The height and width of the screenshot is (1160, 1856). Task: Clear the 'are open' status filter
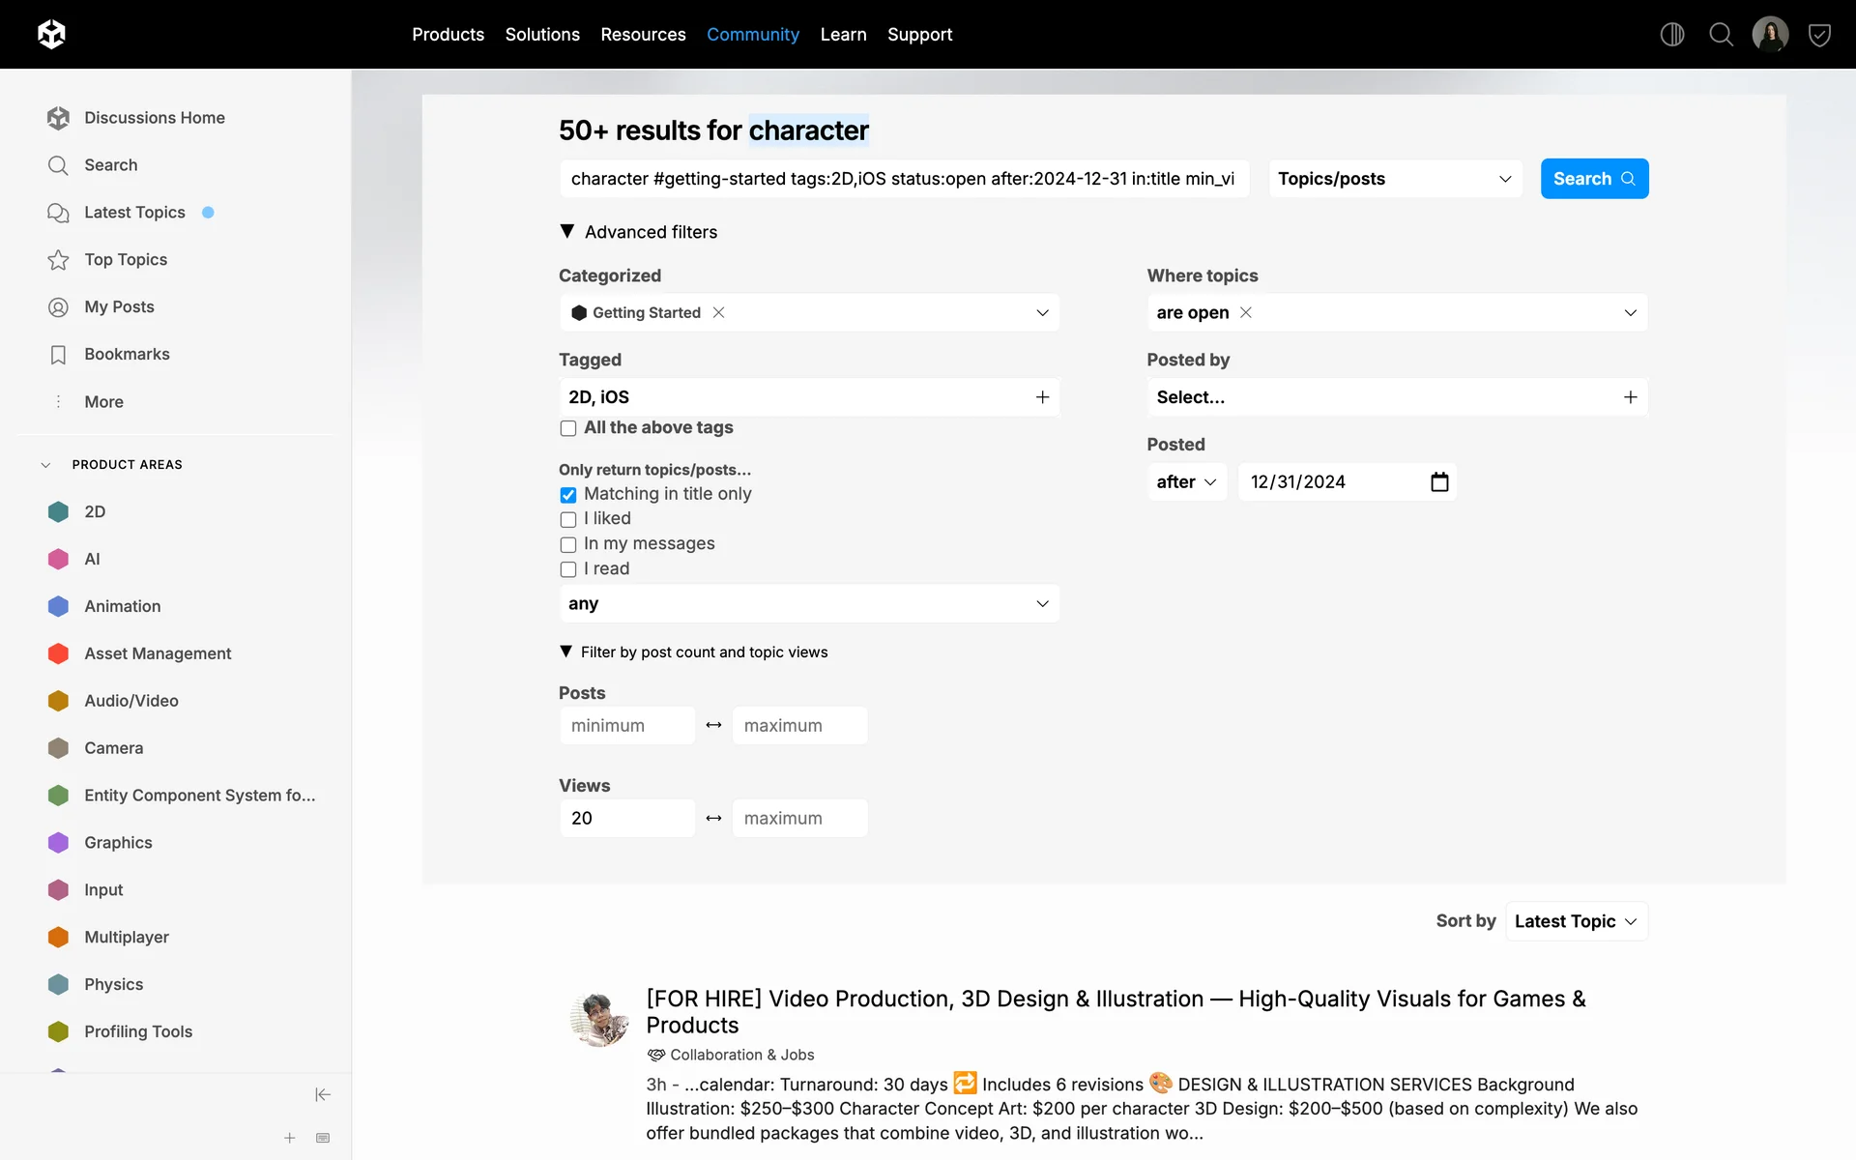pyautogui.click(x=1246, y=312)
